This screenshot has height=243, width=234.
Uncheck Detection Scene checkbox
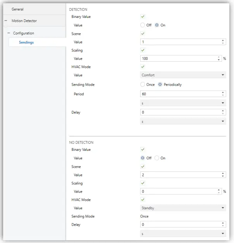[143, 34]
